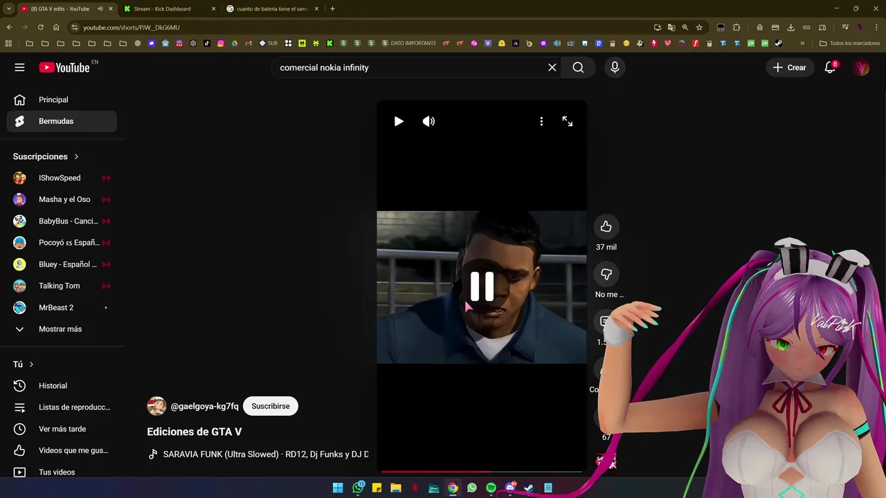Mute the YouTube tab via speaker icon
Viewport: 886px width, 498px height.
(x=100, y=9)
